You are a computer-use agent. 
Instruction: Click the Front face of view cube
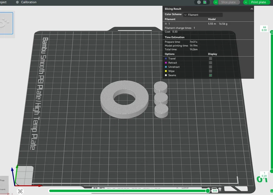3,189
